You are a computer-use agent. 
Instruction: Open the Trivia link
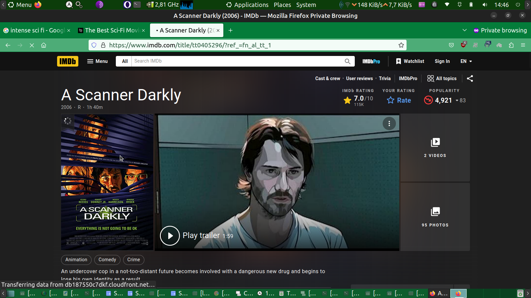pos(385,78)
